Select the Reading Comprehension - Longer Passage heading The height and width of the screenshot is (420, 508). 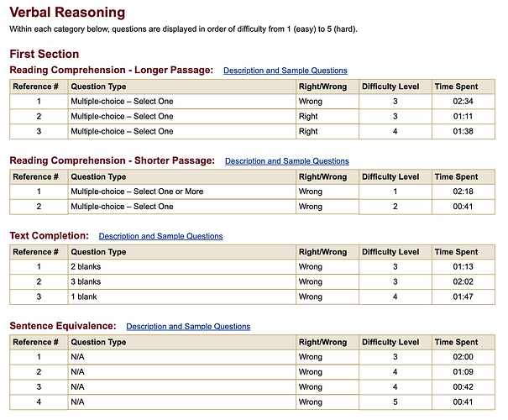(x=111, y=70)
